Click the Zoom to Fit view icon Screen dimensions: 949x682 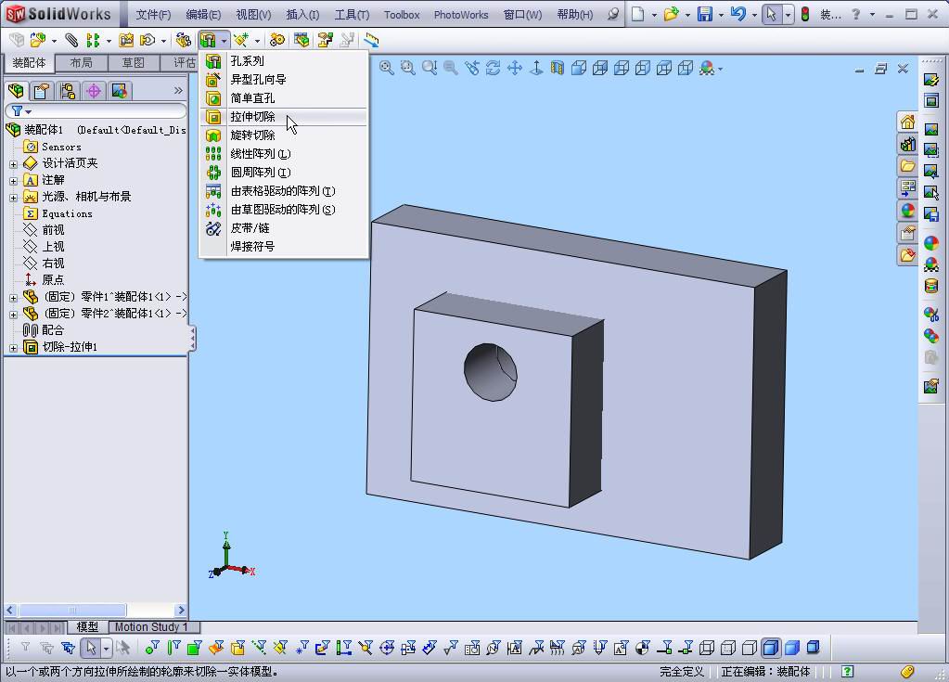click(x=386, y=68)
